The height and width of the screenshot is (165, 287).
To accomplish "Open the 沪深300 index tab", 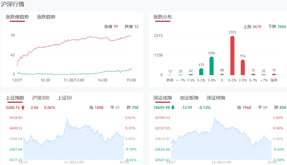I will 41,98.
